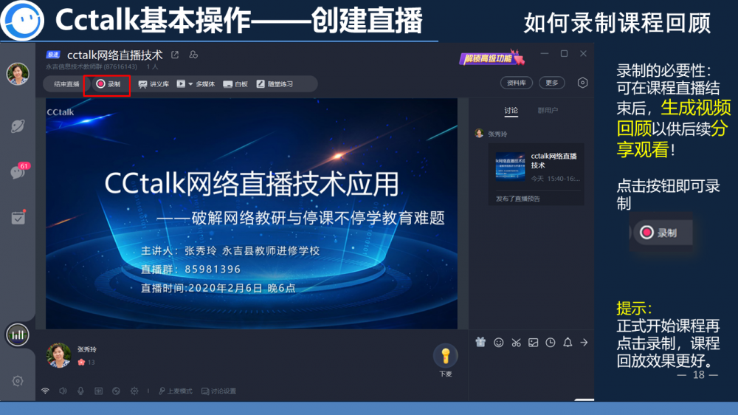Open the audio mixer icon in the bottom bar

tap(98, 391)
